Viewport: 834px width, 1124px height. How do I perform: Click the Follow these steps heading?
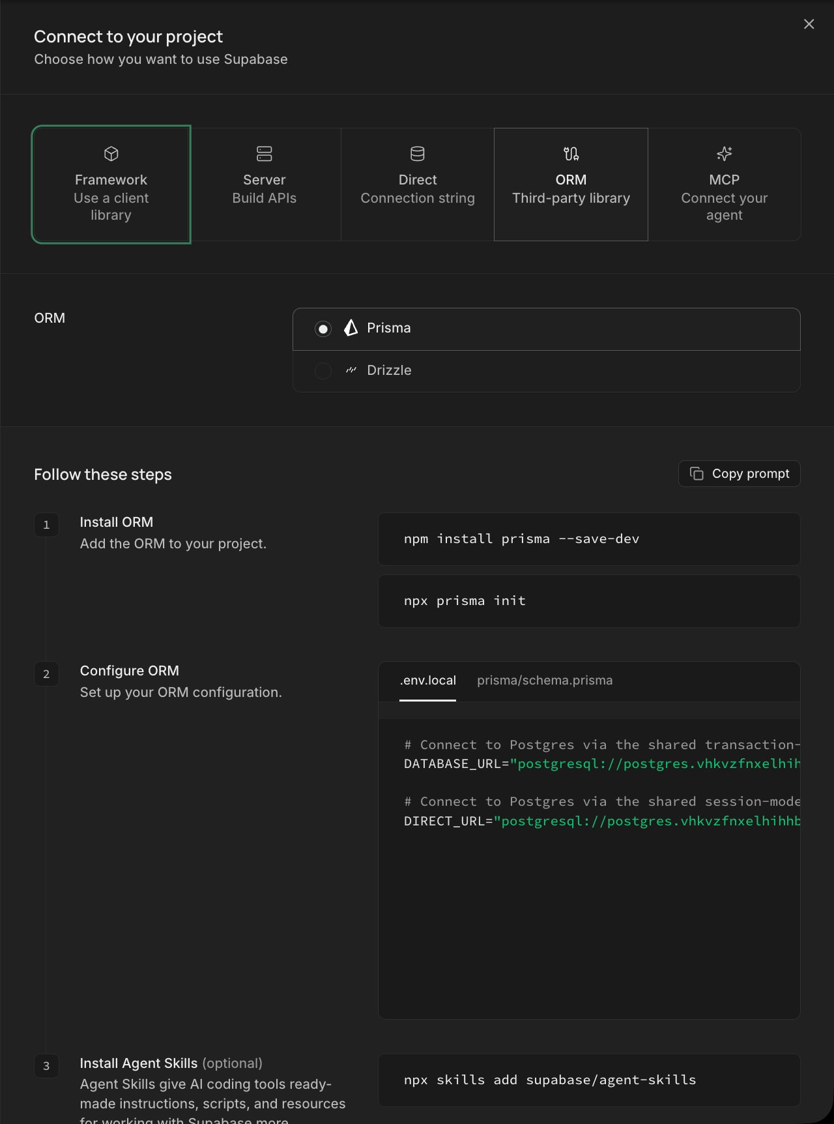point(103,475)
